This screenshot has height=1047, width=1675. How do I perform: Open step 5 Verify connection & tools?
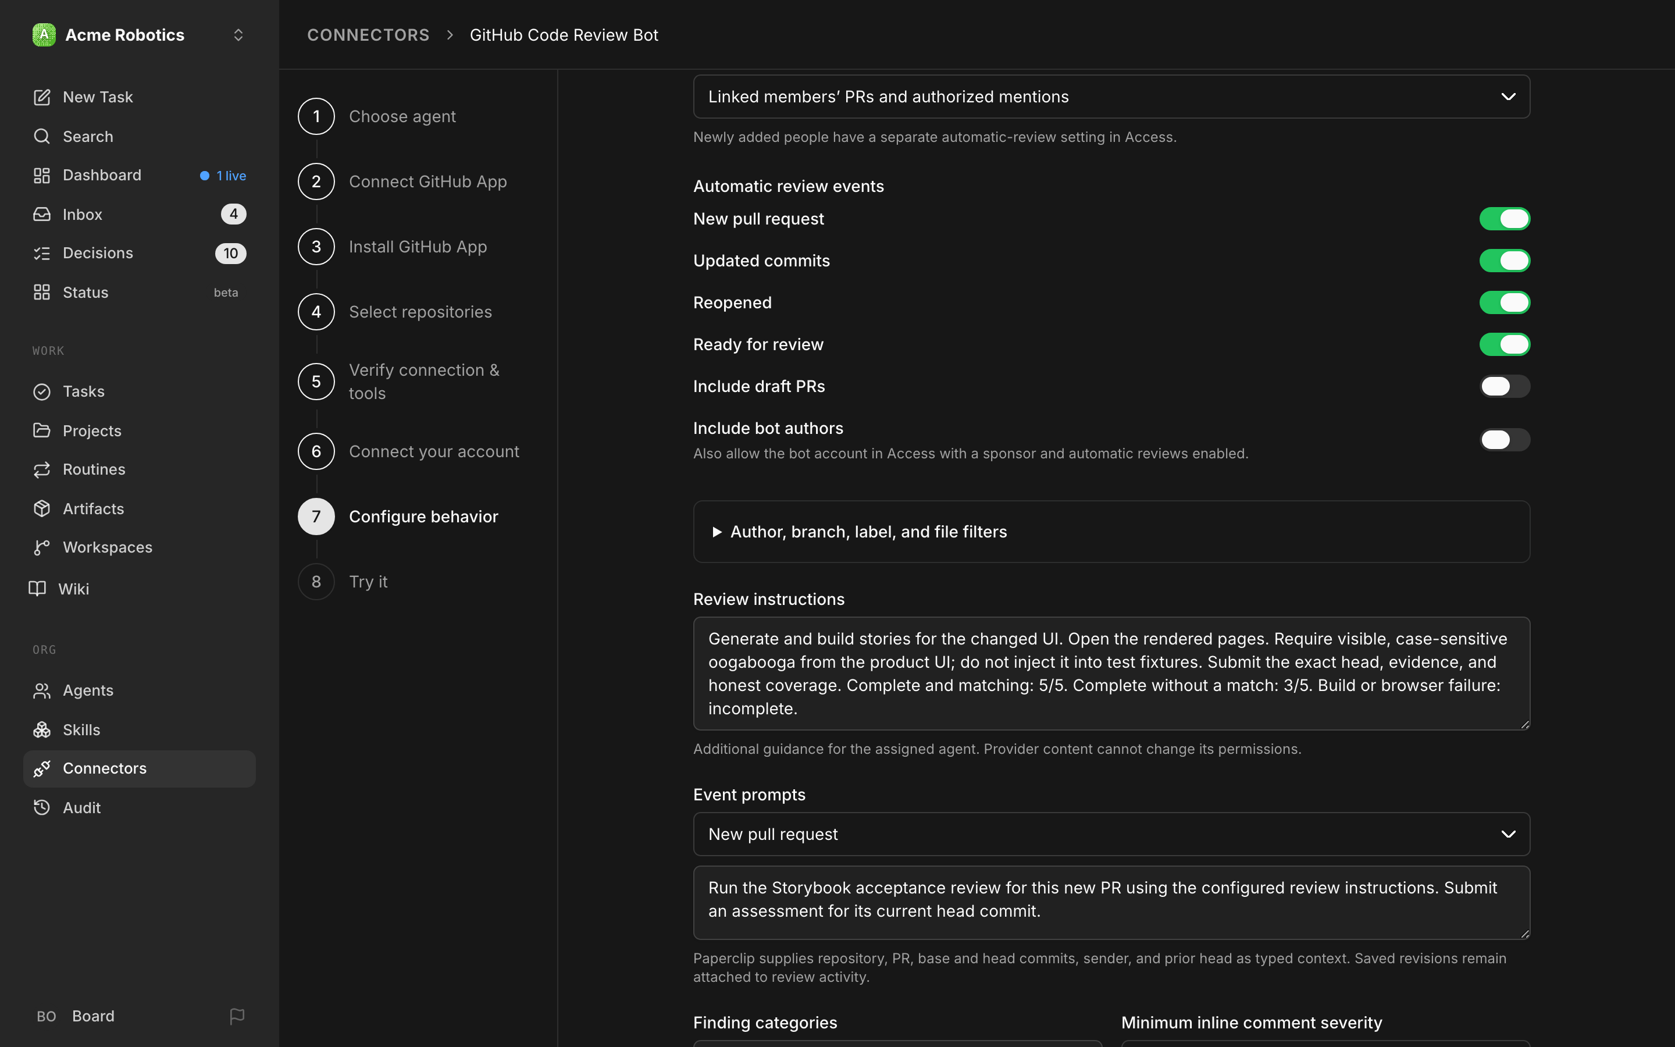[400, 382]
